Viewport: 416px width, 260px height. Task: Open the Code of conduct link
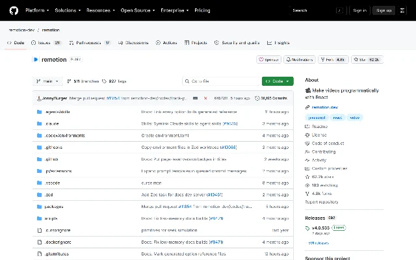[328, 143]
